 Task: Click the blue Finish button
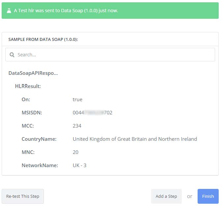pos(208,196)
